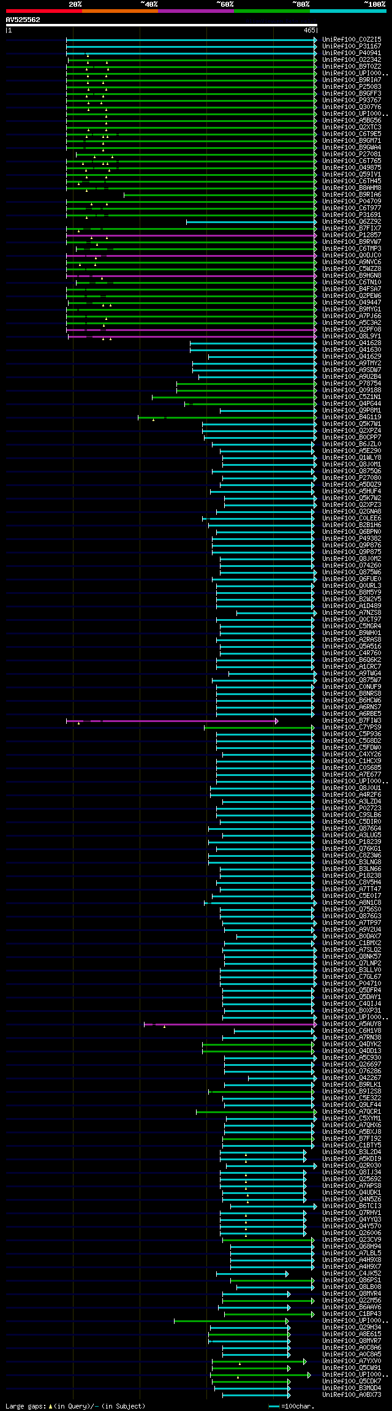The width and height of the screenshot is (392, 1411).
Task: Open hit UniRef100_A9TMY2
Action: pos(352,363)
